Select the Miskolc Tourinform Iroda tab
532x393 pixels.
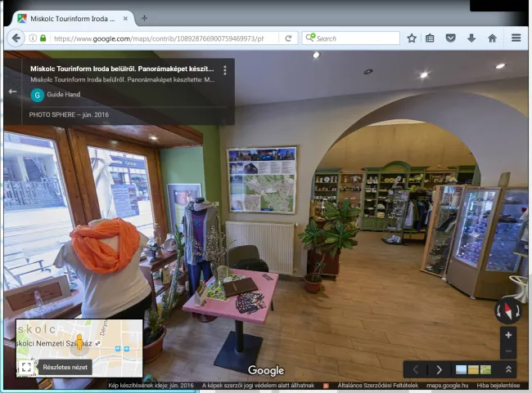(73, 19)
